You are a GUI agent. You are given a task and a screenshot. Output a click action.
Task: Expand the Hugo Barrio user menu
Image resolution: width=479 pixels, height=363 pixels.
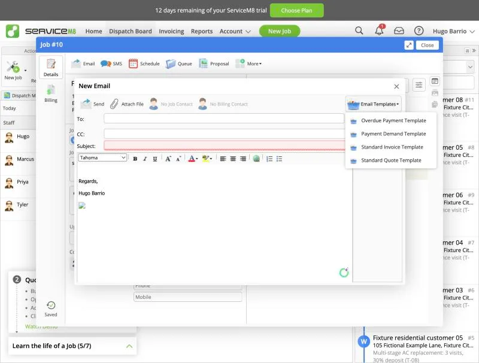pyautogui.click(x=454, y=31)
